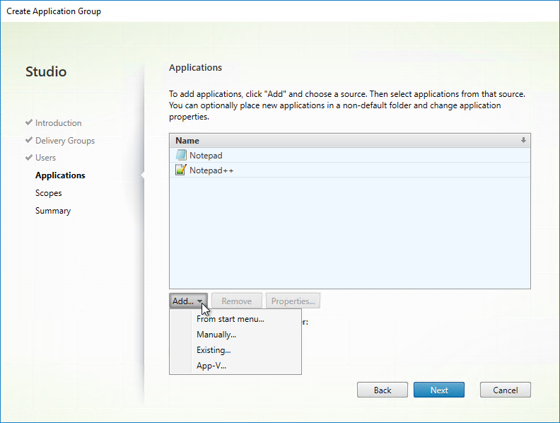Open the Add... dropdown arrow
This screenshot has width=560, height=423.
point(200,301)
